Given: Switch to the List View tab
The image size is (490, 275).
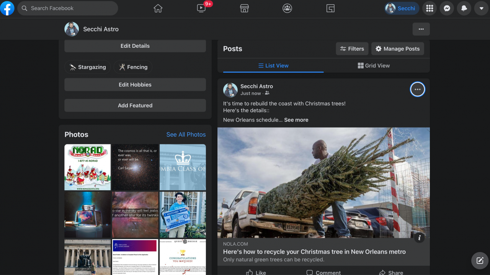Looking at the screenshot, I should click(273, 66).
